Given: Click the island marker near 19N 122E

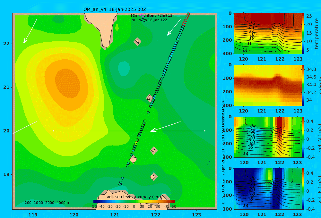Looking at the screenshot, I should click(x=153, y=177).
